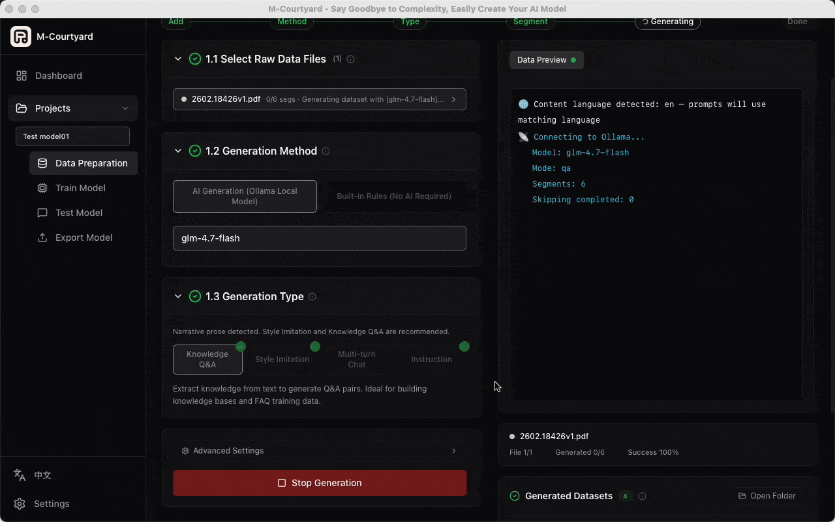The height and width of the screenshot is (522, 835).
Task: Select the Knowledge Q&A type
Action: pyautogui.click(x=207, y=360)
